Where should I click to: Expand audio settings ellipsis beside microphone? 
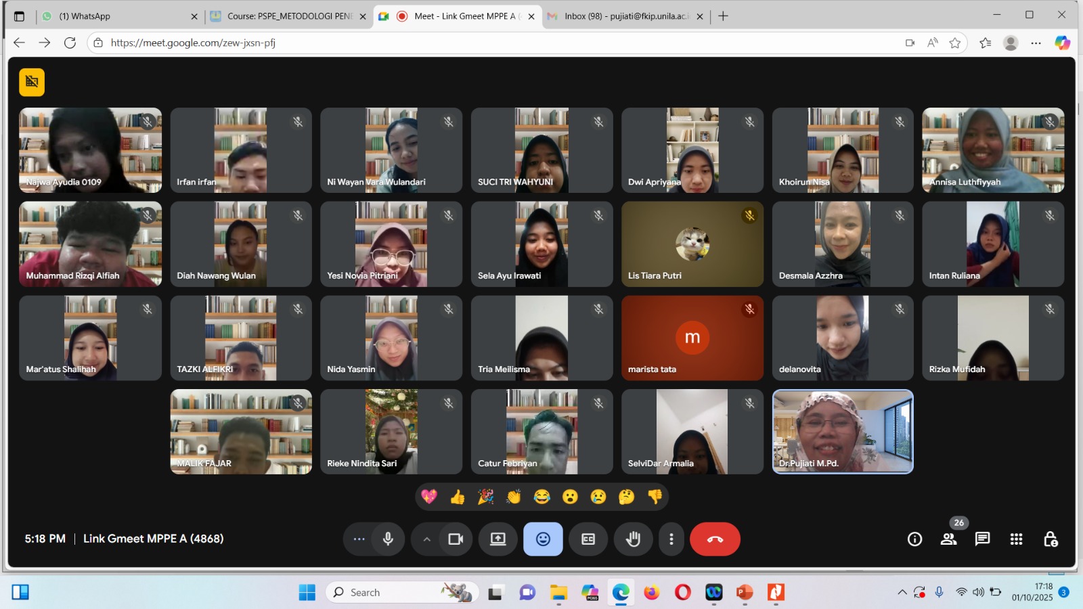[x=359, y=539]
